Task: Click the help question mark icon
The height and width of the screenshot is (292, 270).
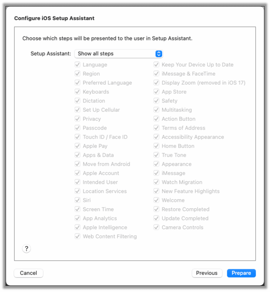Action: [x=27, y=248]
